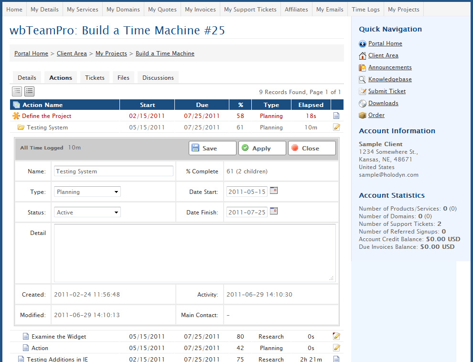Open calendar picker for Date Start

[x=274, y=191]
